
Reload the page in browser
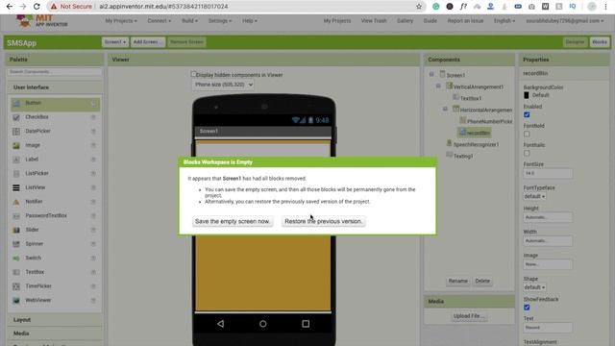coord(37,7)
